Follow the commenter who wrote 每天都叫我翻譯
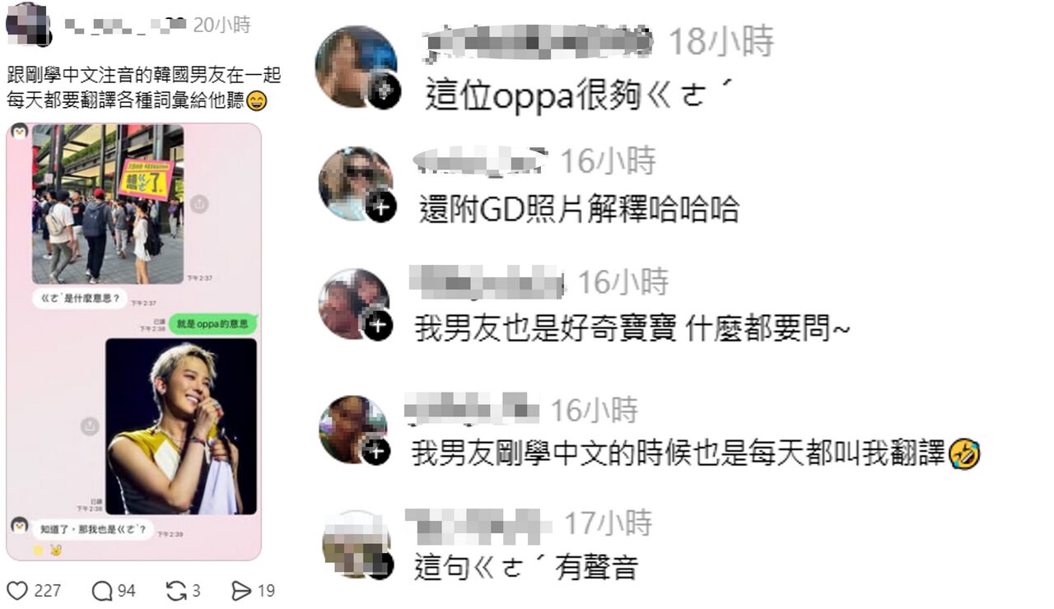Screen dimensions: 1054x609 point(376,449)
